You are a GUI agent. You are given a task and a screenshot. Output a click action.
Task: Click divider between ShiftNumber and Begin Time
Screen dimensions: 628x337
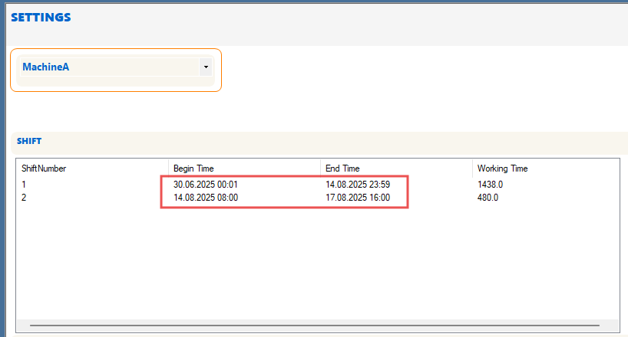[168, 168]
